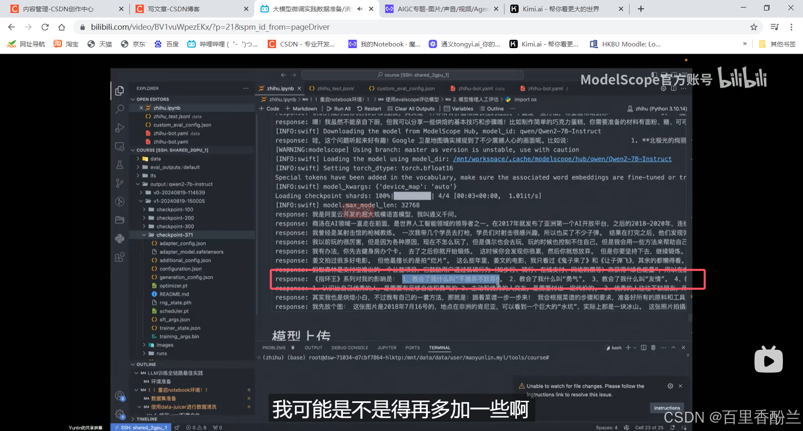Open the OUTPUT panel tab
Image resolution: width=803 pixels, height=431 pixels.
click(313, 348)
